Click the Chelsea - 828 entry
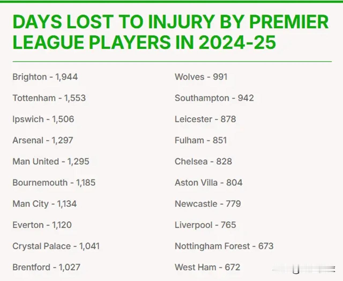Image resolution: width=343 pixels, height=281 pixels. tap(203, 162)
